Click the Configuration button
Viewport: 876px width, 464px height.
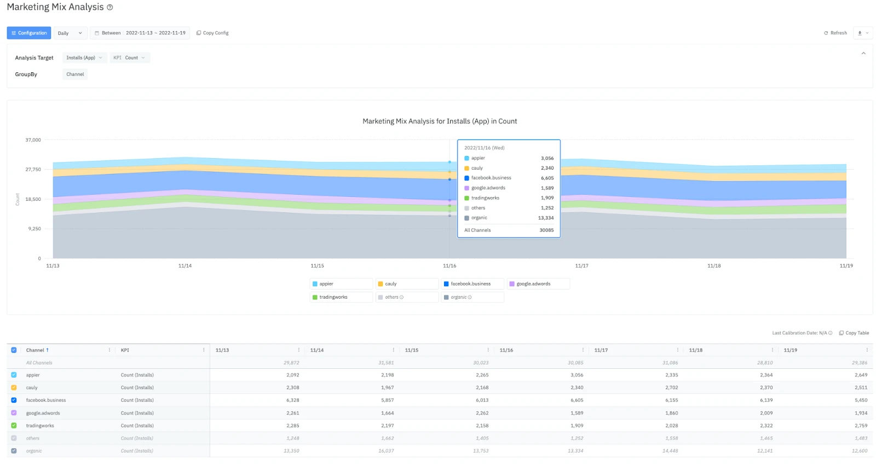click(29, 33)
